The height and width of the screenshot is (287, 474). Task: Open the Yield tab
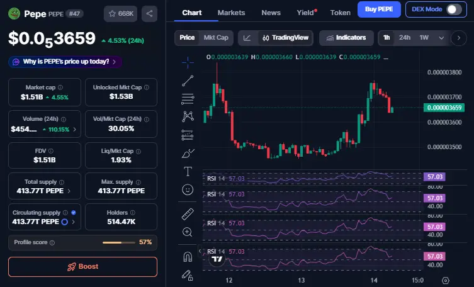[305, 13]
